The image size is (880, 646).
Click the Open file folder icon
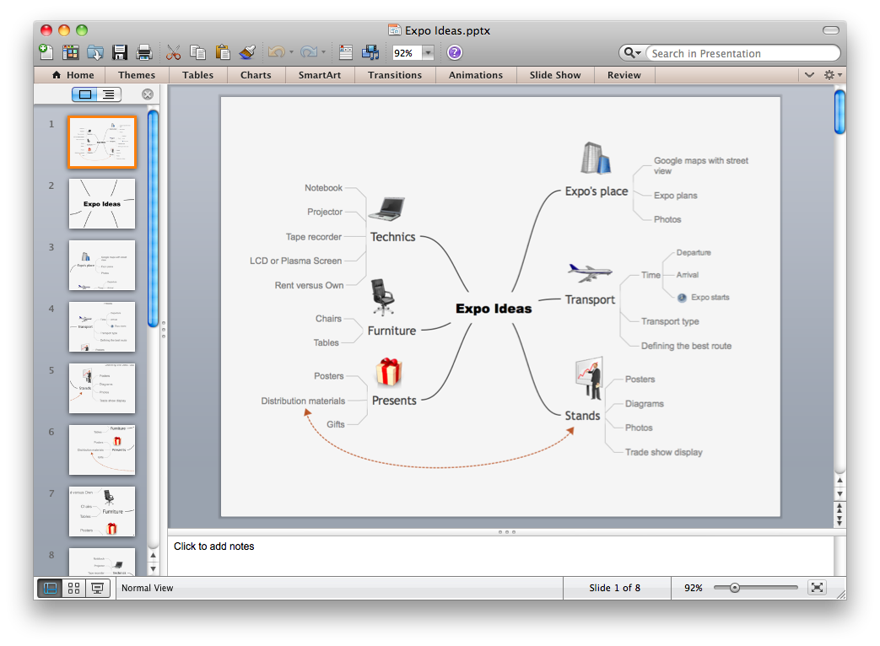click(94, 52)
